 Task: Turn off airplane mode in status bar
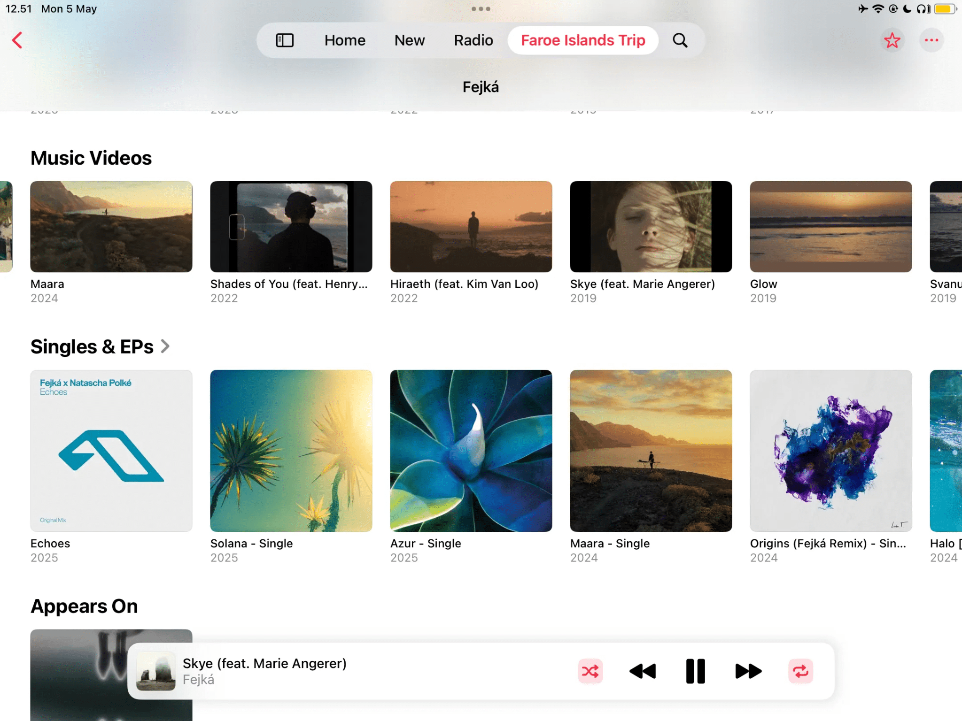(862, 8)
